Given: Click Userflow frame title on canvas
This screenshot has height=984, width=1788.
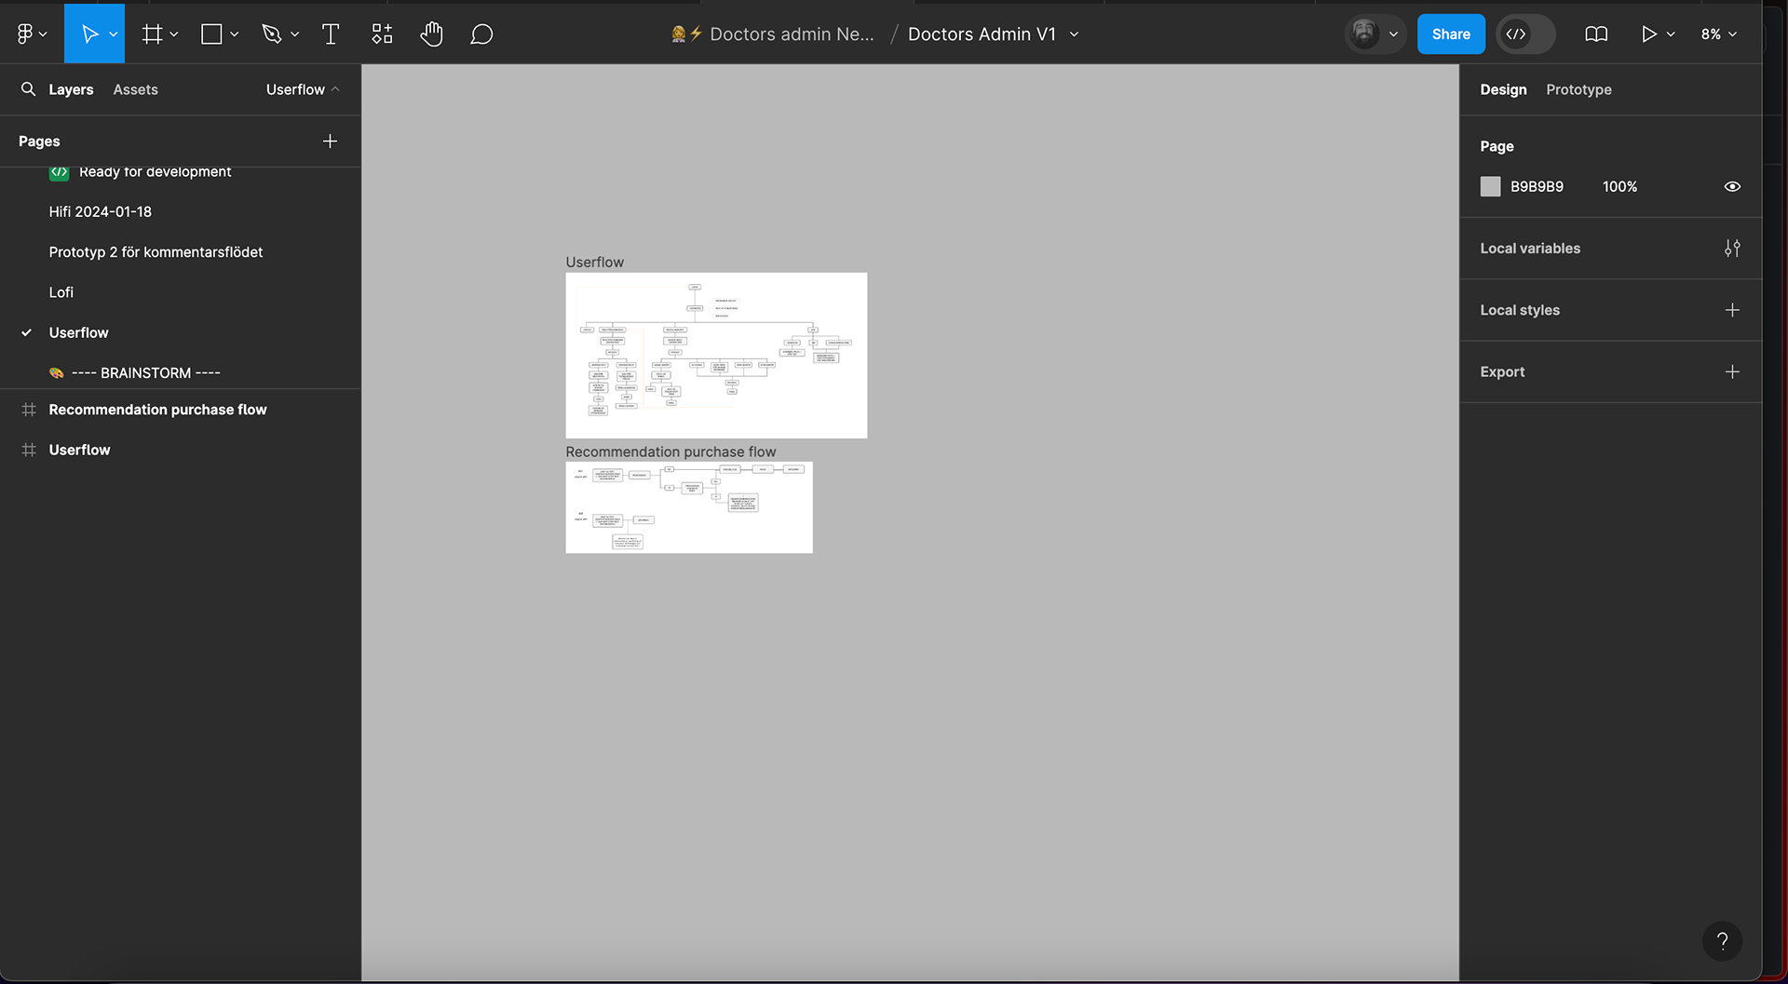Looking at the screenshot, I should (595, 262).
